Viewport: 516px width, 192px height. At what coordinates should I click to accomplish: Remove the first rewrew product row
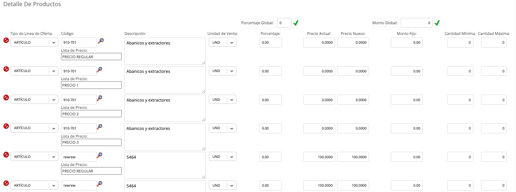[x=6, y=154]
